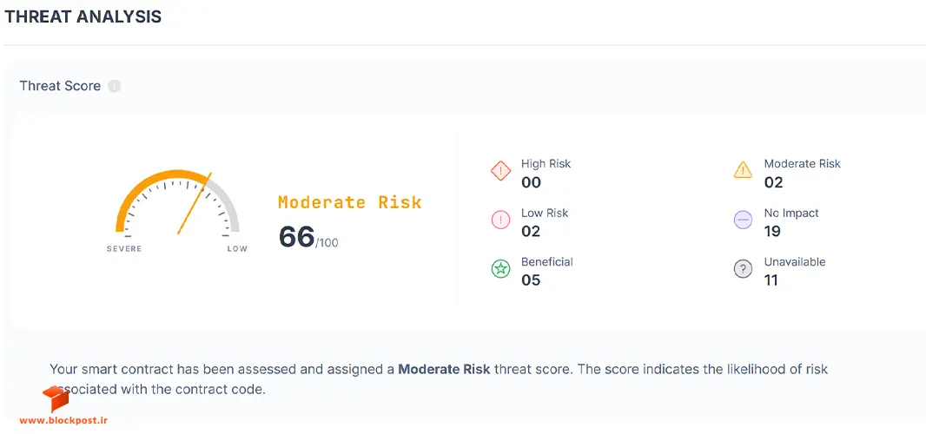Click the No Impact purple minus icon
This screenshot has width=926, height=434.
click(743, 220)
